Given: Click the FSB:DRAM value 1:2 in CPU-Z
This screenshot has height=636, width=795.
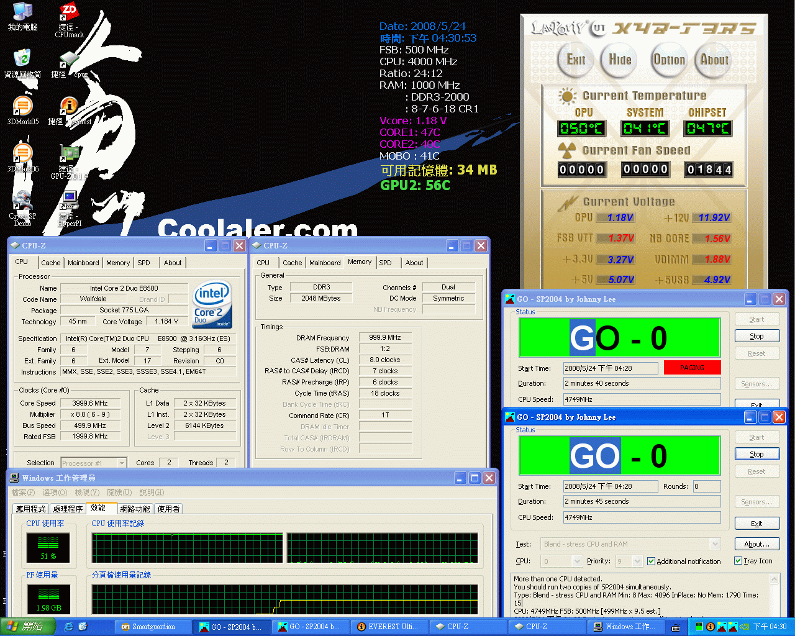Looking at the screenshot, I should (x=385, y=348).
